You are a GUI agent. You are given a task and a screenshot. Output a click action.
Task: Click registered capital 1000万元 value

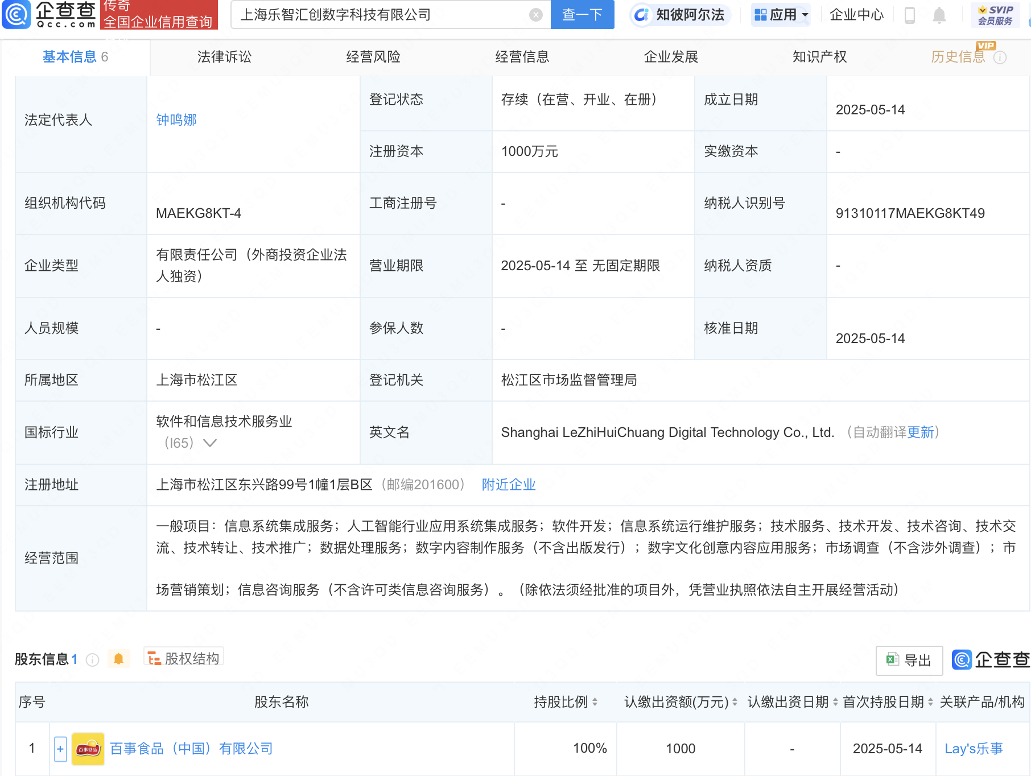tap(529, 151)
